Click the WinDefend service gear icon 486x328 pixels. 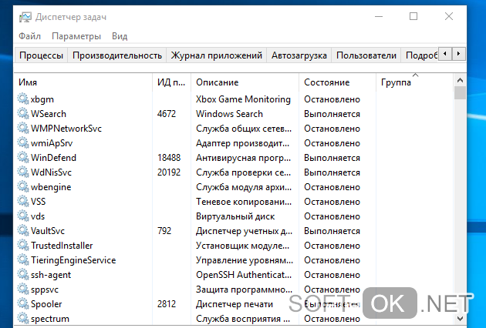pos(23,158)
